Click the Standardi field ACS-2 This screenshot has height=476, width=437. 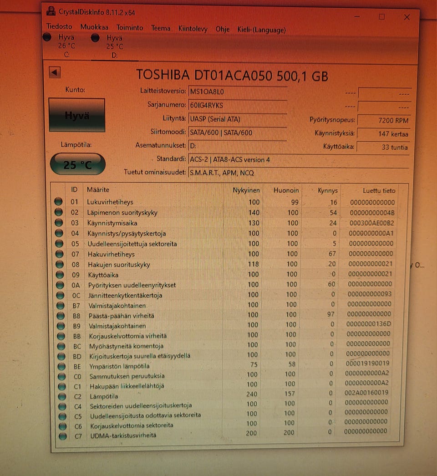click(299, 159)
